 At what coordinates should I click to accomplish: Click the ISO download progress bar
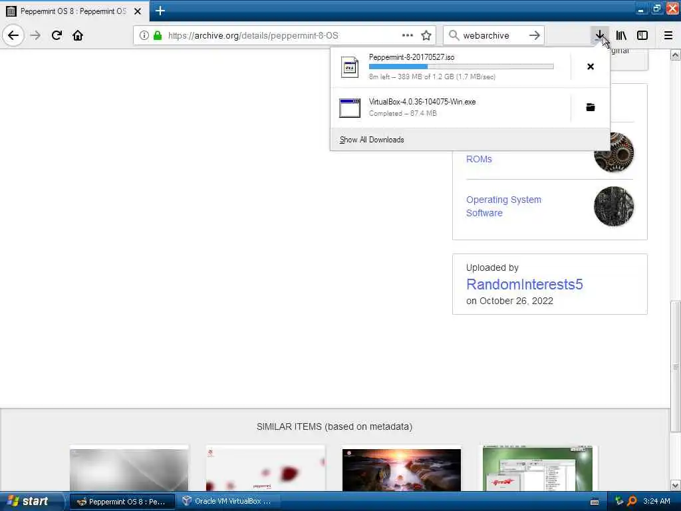[462, 67]
